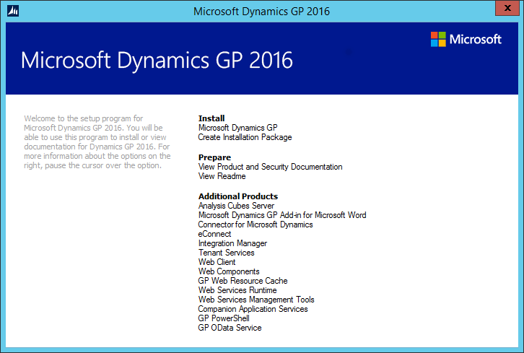Close the Microsoft Dynamics GP 2016 window
Screen dimensions: 524x353
point(507,8)
